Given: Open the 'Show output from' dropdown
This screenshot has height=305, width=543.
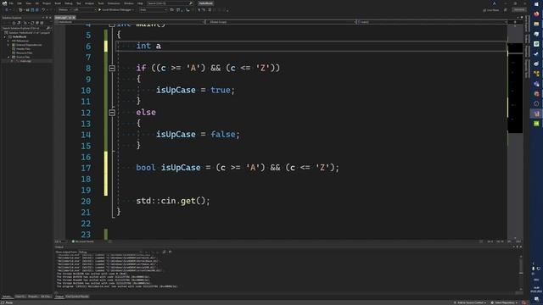Looking at the screenshot, I should point(110,252).
